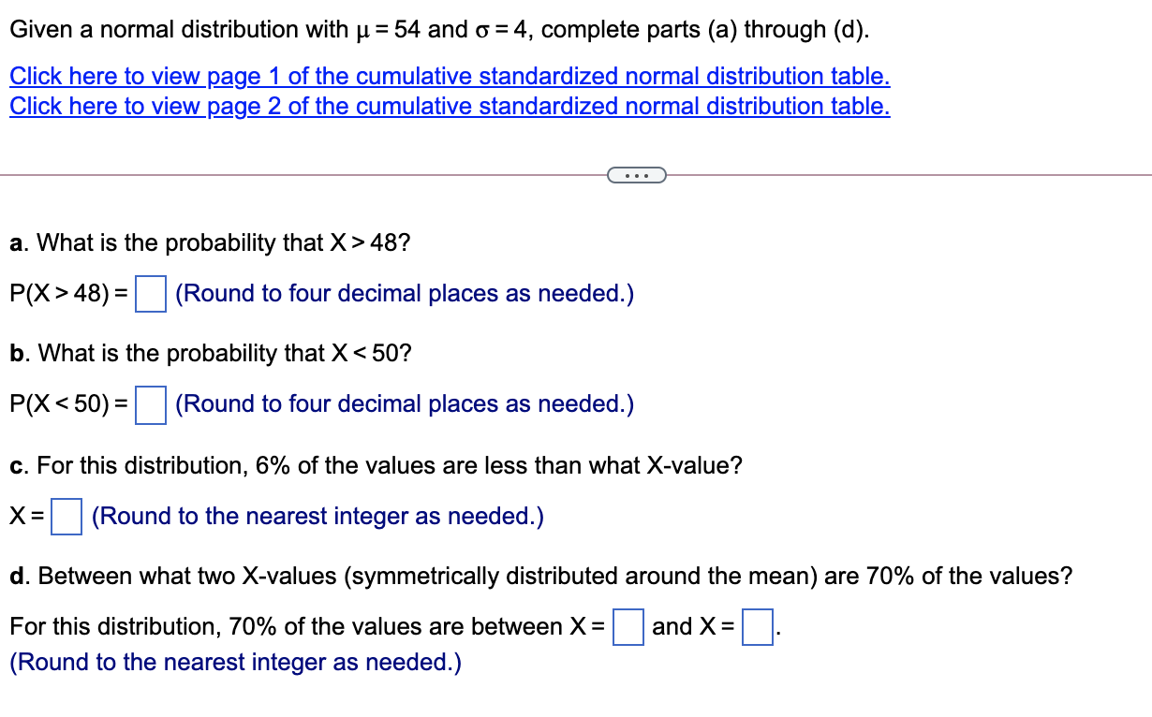This screenshot has height=717, width=1152.
Task: Click the P(X > 48) answer box
Action: click(x=150, y=292)
